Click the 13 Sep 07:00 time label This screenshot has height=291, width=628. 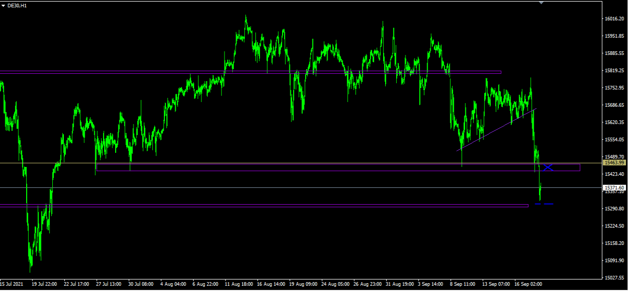click(496, 284)
